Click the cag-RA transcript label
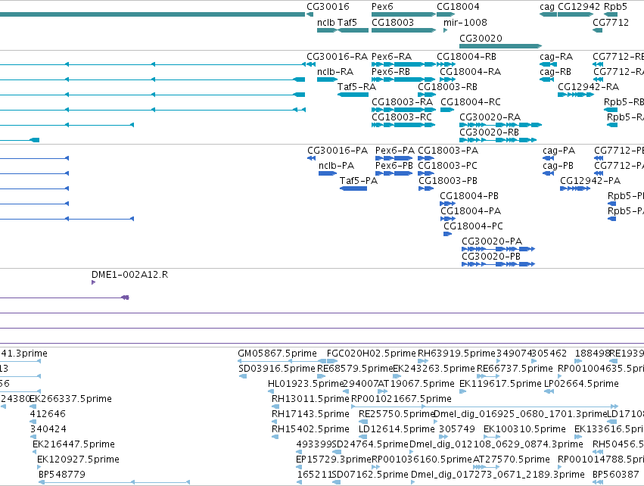644x486 pixels. pos(556,57)
